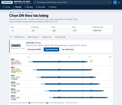The width and height of the screenshot is (122, 105).
Task: Click Xem thông số DN80 button
Action: click(x=34, y=49)
